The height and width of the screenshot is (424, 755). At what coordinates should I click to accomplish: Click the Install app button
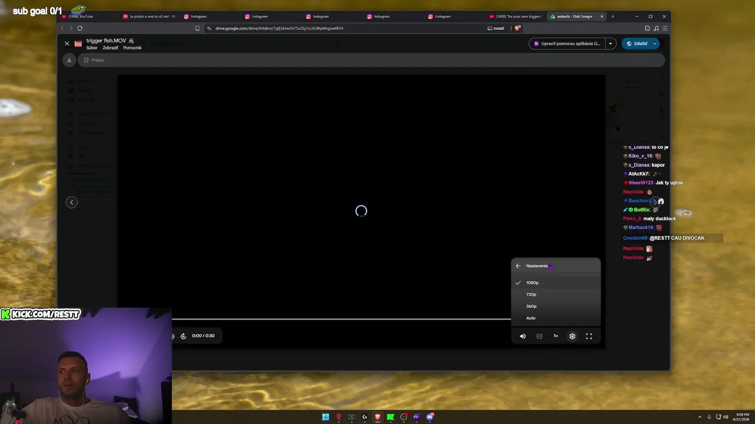[495, 28]
